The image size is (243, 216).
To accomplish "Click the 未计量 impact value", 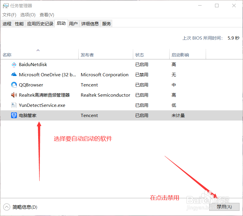I will (x=178, y=116).
